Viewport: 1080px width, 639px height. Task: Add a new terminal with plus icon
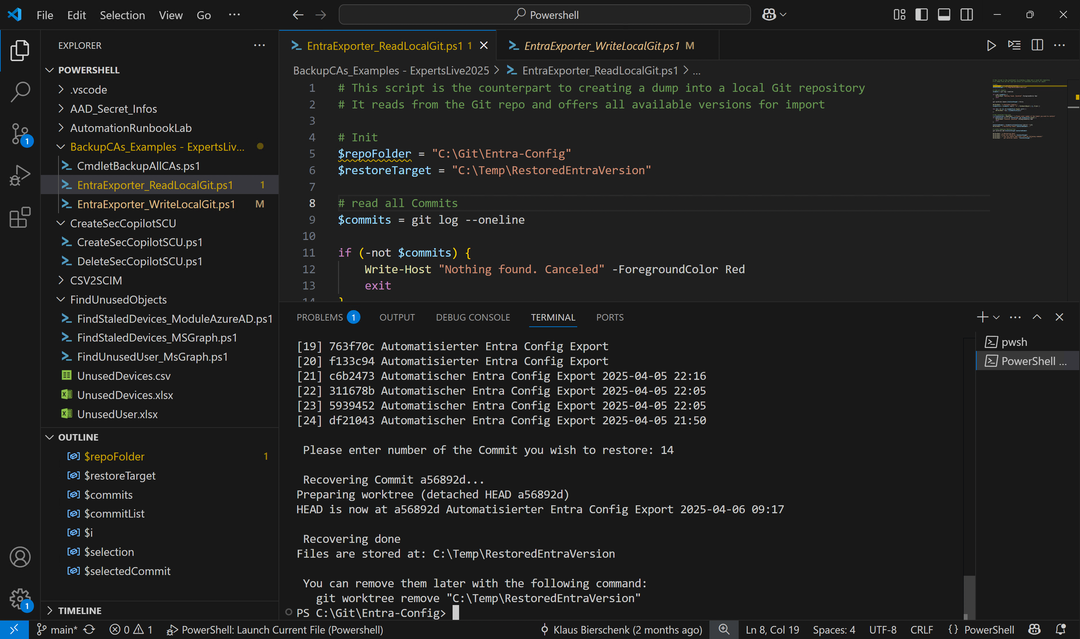click(x=982, y=317)
